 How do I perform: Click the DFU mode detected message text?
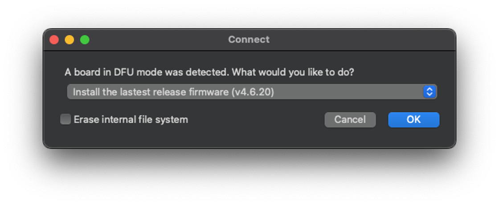click(x=209, y=72)
